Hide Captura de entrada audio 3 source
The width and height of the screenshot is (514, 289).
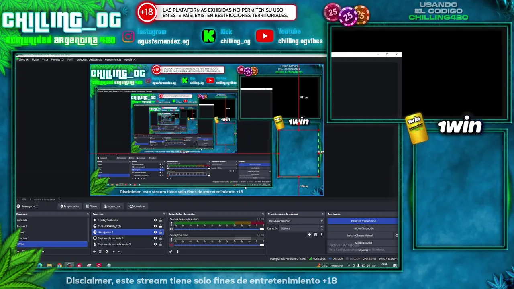tap(155, 244)
